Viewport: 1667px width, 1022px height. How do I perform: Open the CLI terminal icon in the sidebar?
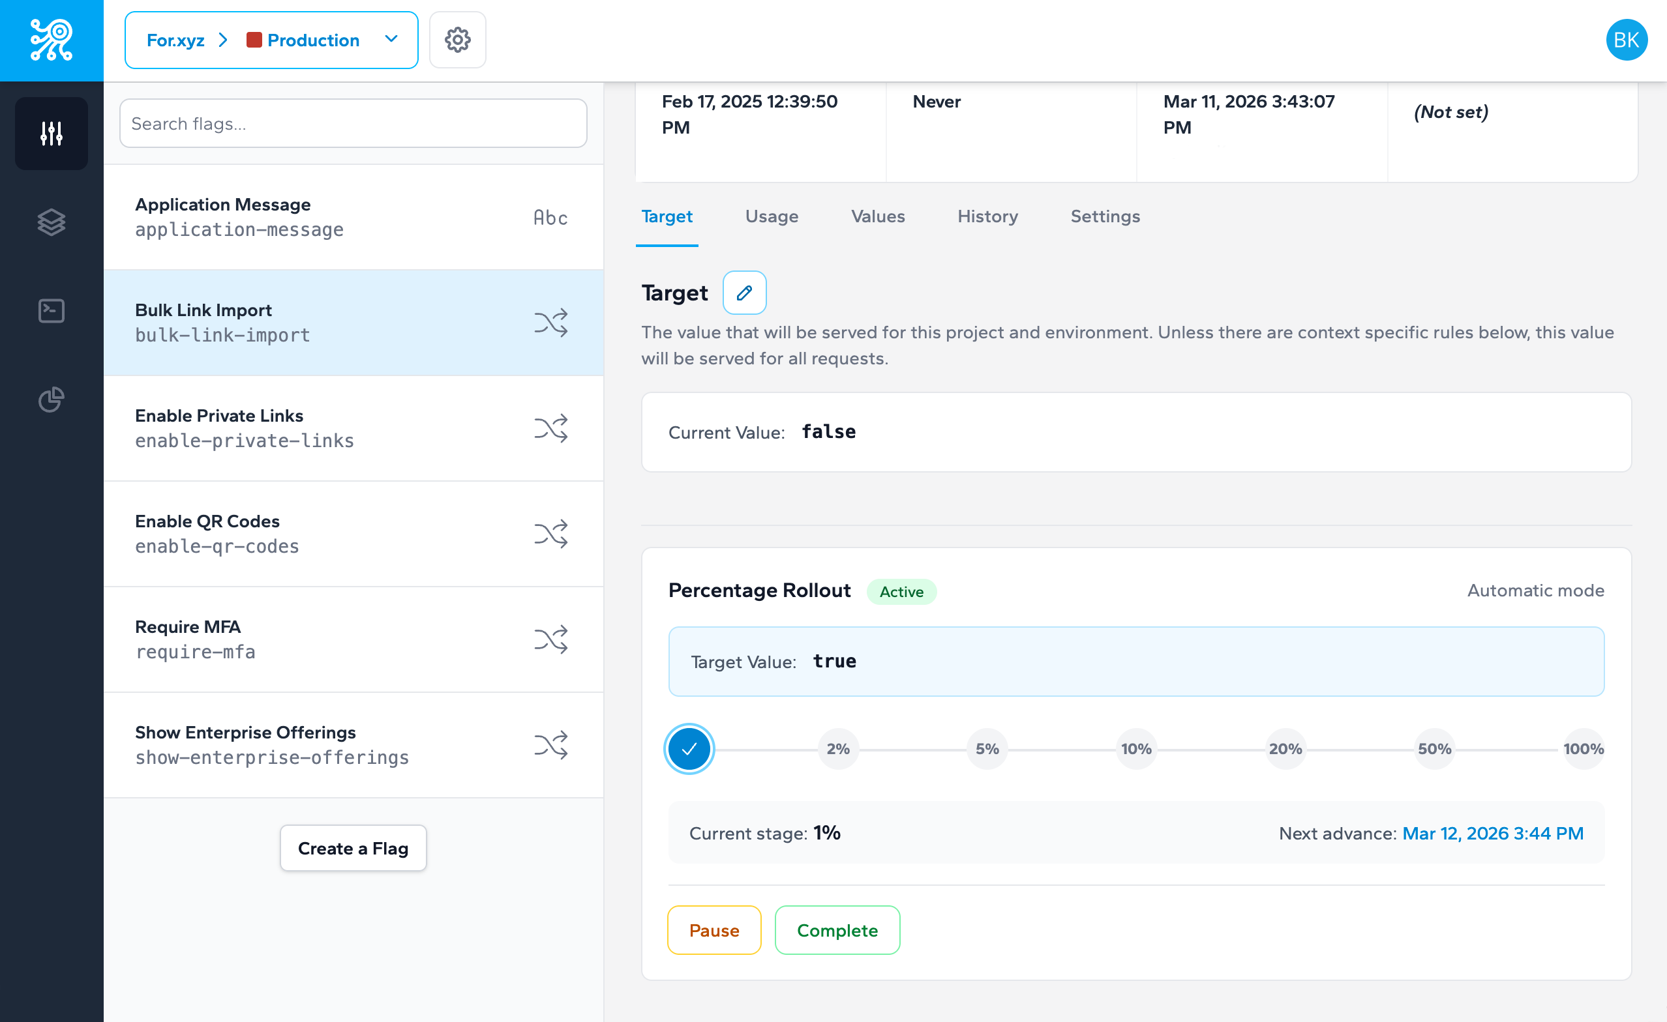51,310
